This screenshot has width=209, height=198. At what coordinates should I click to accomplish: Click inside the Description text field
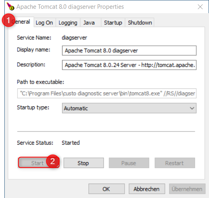tap(129, 65)
